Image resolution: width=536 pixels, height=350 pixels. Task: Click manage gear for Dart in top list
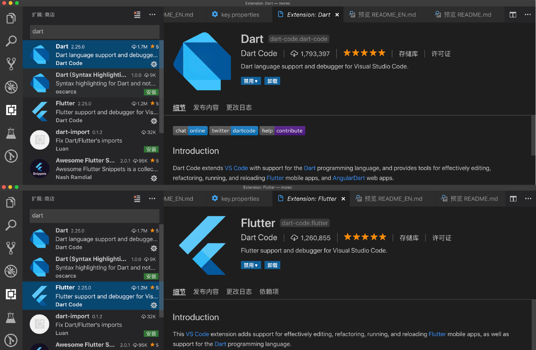tap(154, 64)
